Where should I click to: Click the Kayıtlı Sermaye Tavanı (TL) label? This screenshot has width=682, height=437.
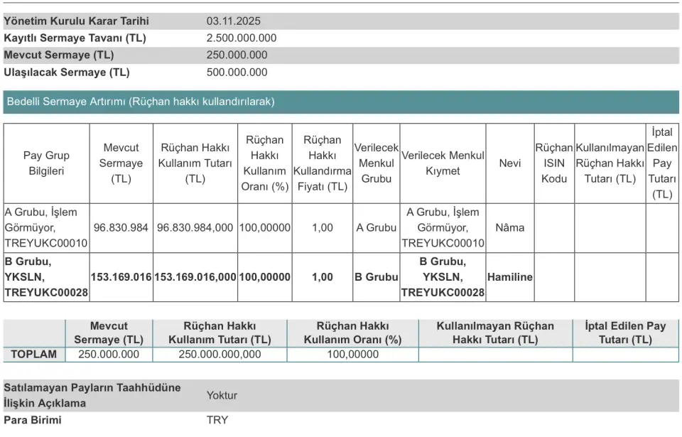click(75, 38)
